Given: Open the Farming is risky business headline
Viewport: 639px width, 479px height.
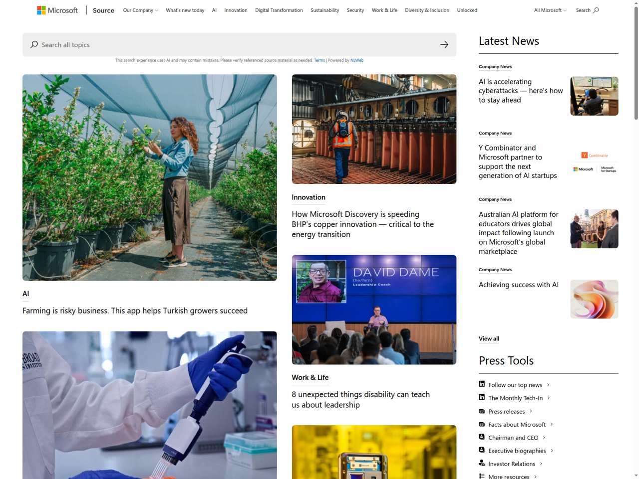Looking at the screenshot, I should point(135,311).
